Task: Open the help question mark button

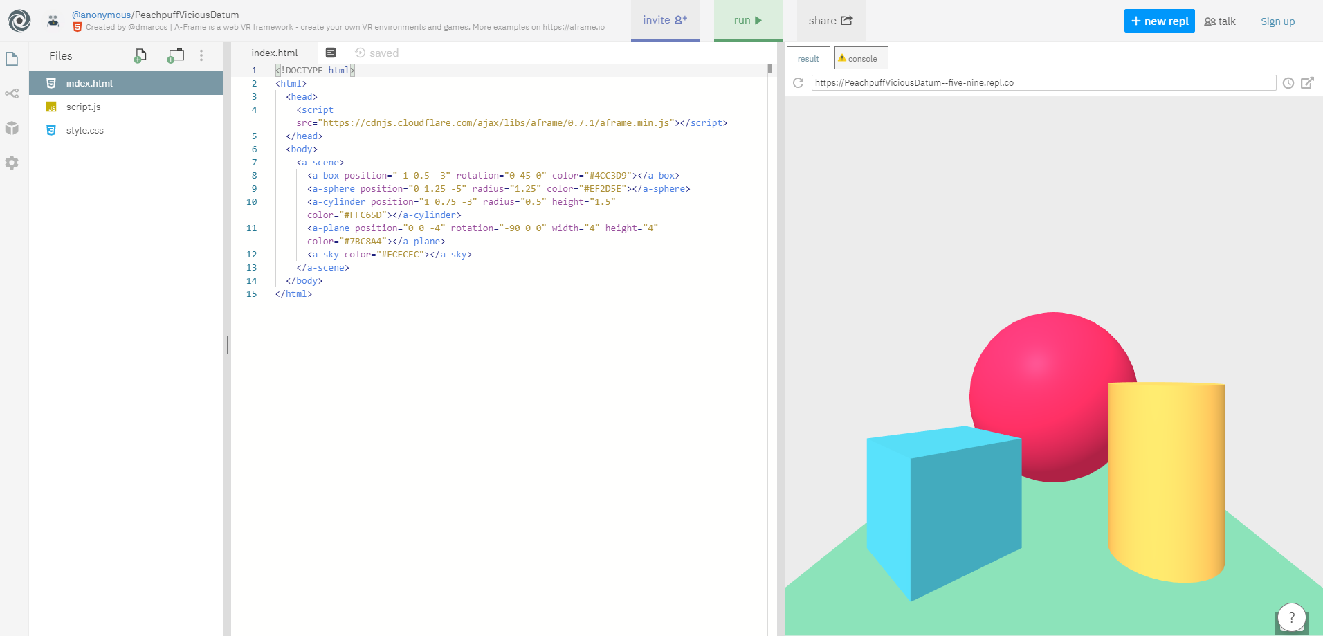Action: 1291,617
